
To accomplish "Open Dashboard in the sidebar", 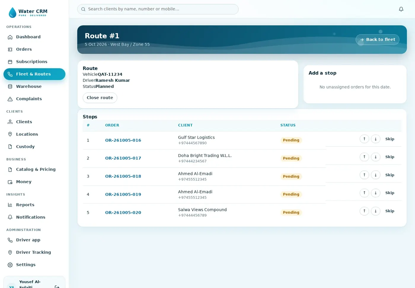I will point(34,37).
